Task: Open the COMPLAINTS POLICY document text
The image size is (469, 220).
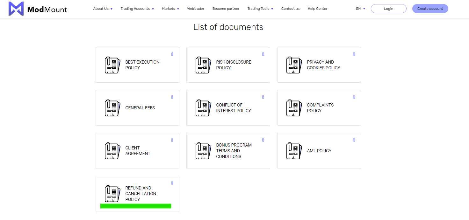Action: click(x=320, y=108)
